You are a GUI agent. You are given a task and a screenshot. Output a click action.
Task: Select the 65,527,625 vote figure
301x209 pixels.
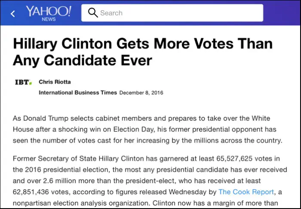[233, 159]
